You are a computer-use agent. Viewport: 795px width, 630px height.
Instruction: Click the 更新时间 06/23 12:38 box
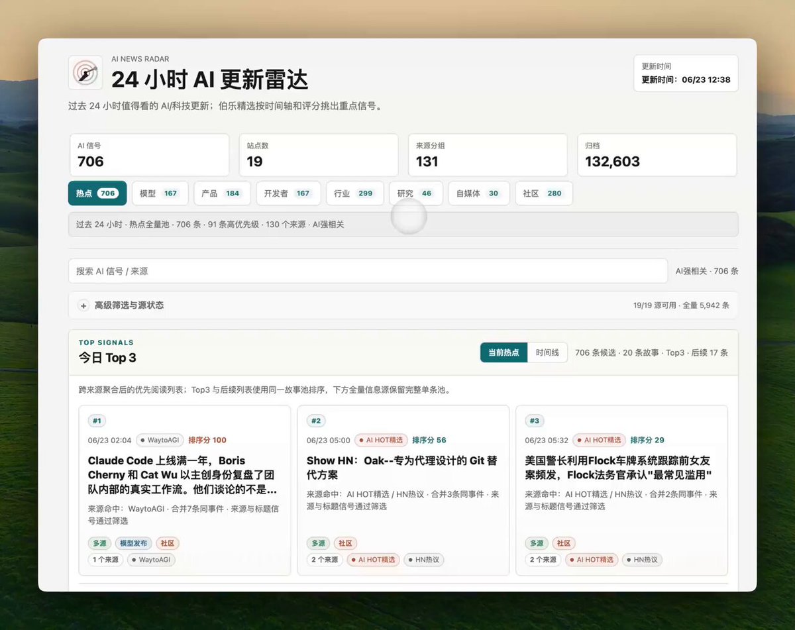click(686, 73)
